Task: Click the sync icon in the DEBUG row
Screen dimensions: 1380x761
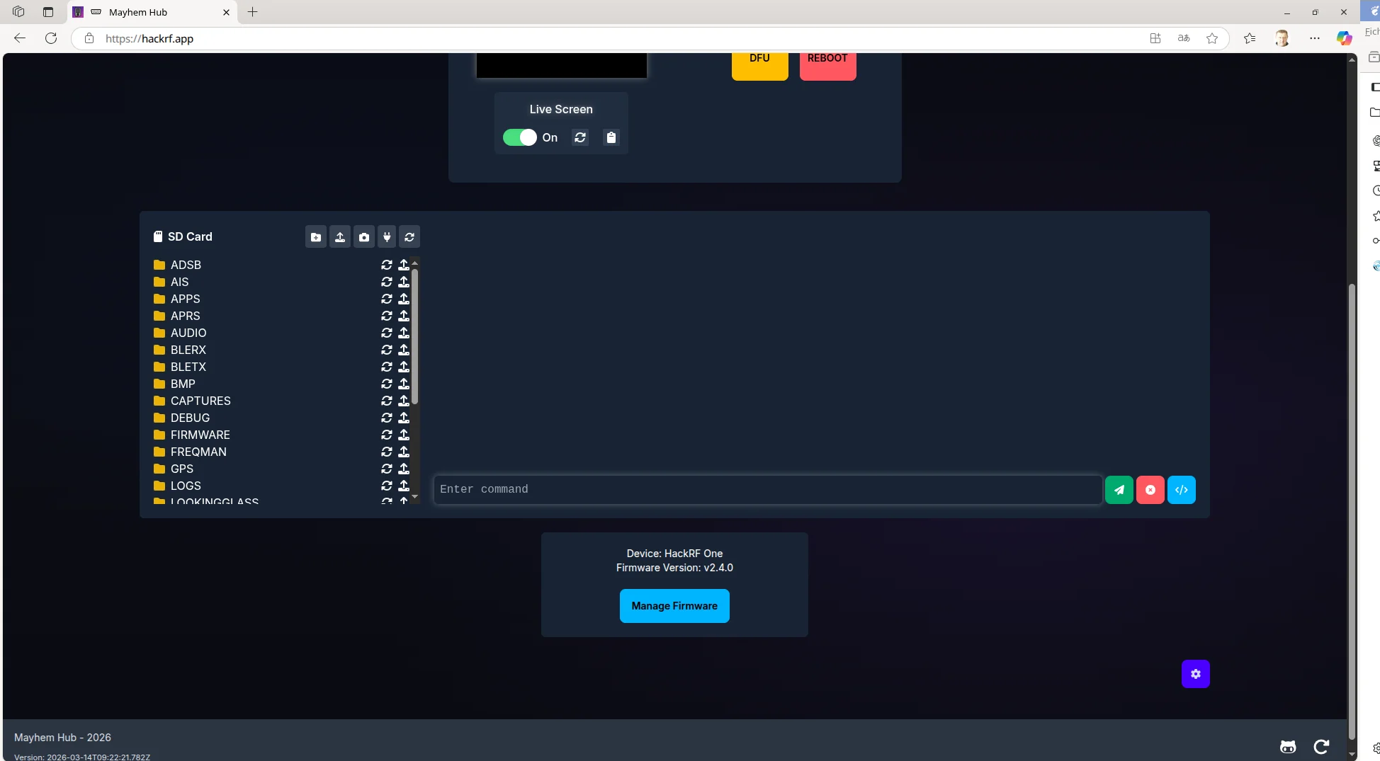Action: point(387,418)
